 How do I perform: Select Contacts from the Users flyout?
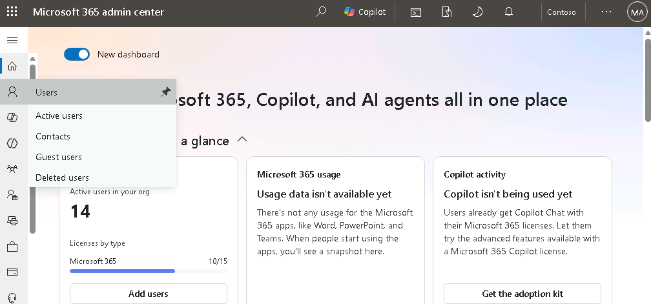click(53, 136)
